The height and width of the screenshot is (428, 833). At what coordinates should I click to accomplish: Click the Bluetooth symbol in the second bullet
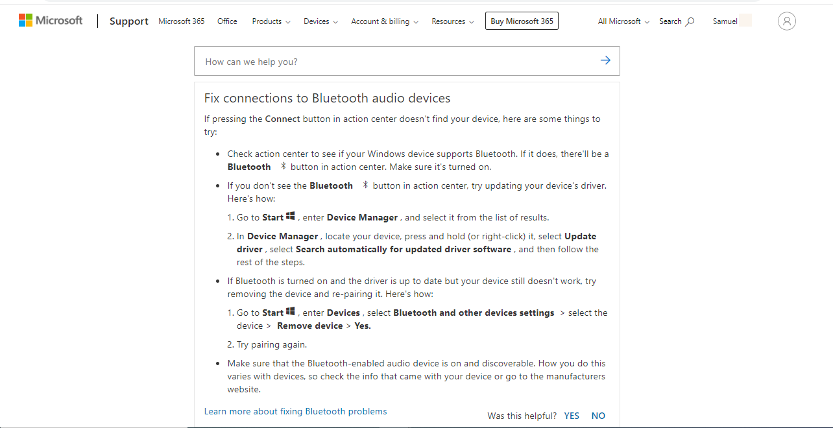coord(365,185)
